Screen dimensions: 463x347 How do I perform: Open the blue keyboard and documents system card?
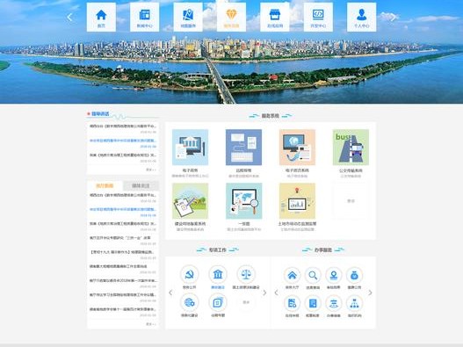243,147
